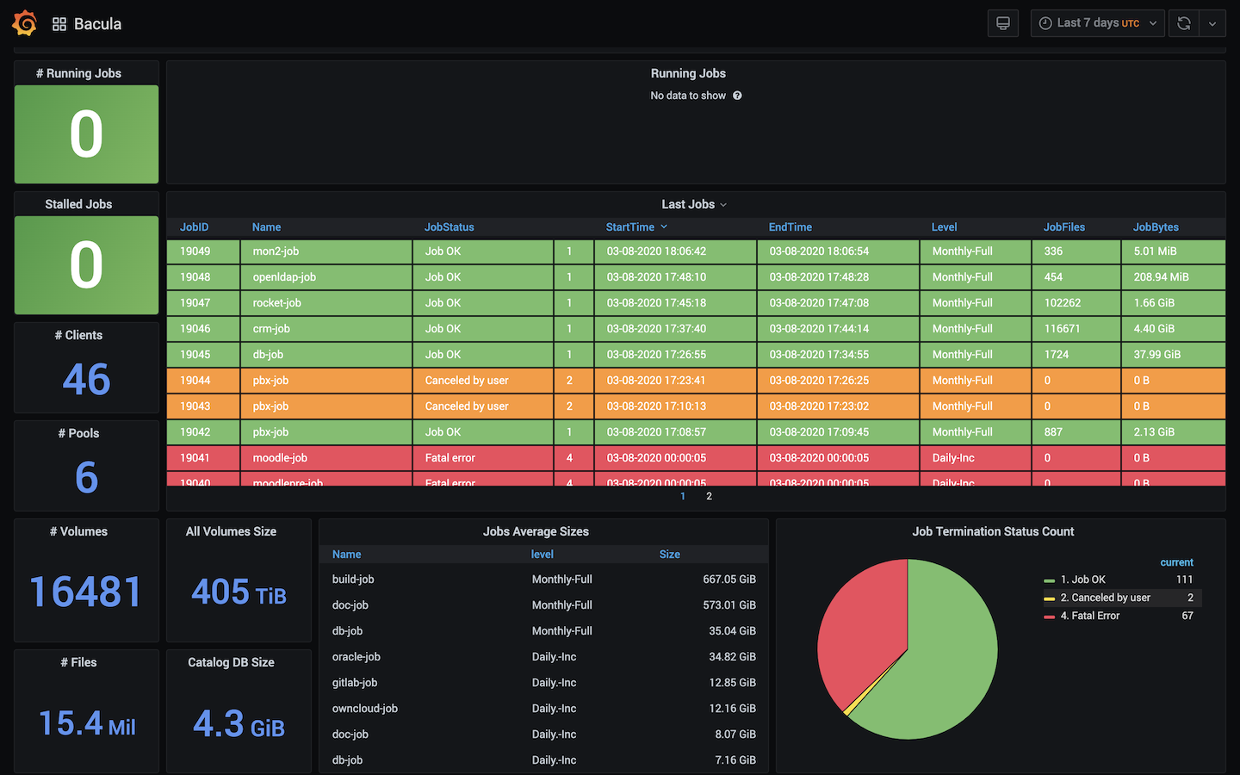Viewport: 1240px width, 775px height.
Task: Toggle the '1. Job OK' legend series
Action: click(1083, 580)
